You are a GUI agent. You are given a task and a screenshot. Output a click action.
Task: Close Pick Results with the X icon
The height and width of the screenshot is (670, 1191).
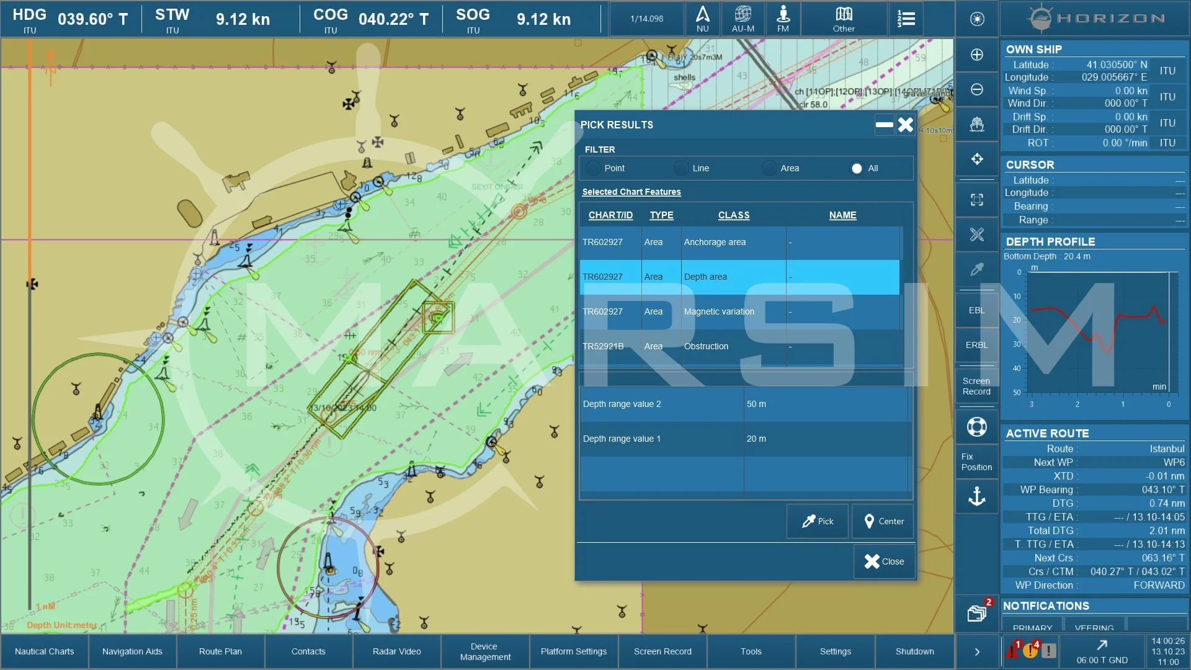[x=906, y=125]
